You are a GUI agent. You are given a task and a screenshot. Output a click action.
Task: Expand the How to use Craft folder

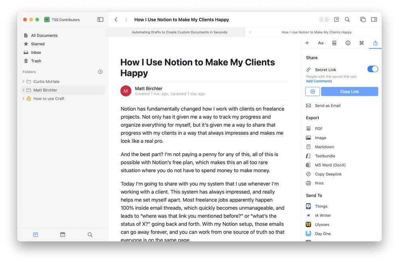(24, 99)
